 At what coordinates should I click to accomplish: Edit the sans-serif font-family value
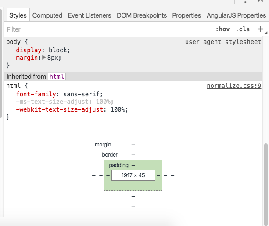pos(82,94)
